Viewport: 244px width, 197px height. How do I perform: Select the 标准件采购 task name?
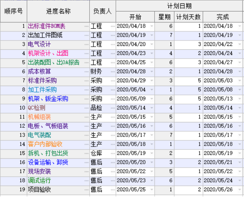(42, 81)
